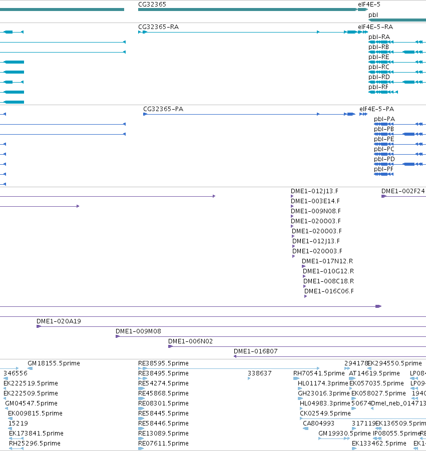
Task: Click the DME1-003E14.F feature label
Action: (315, 201)
